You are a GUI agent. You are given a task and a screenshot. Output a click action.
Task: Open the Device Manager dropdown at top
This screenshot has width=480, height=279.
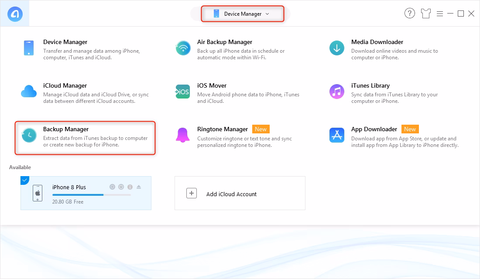point(243,14)
